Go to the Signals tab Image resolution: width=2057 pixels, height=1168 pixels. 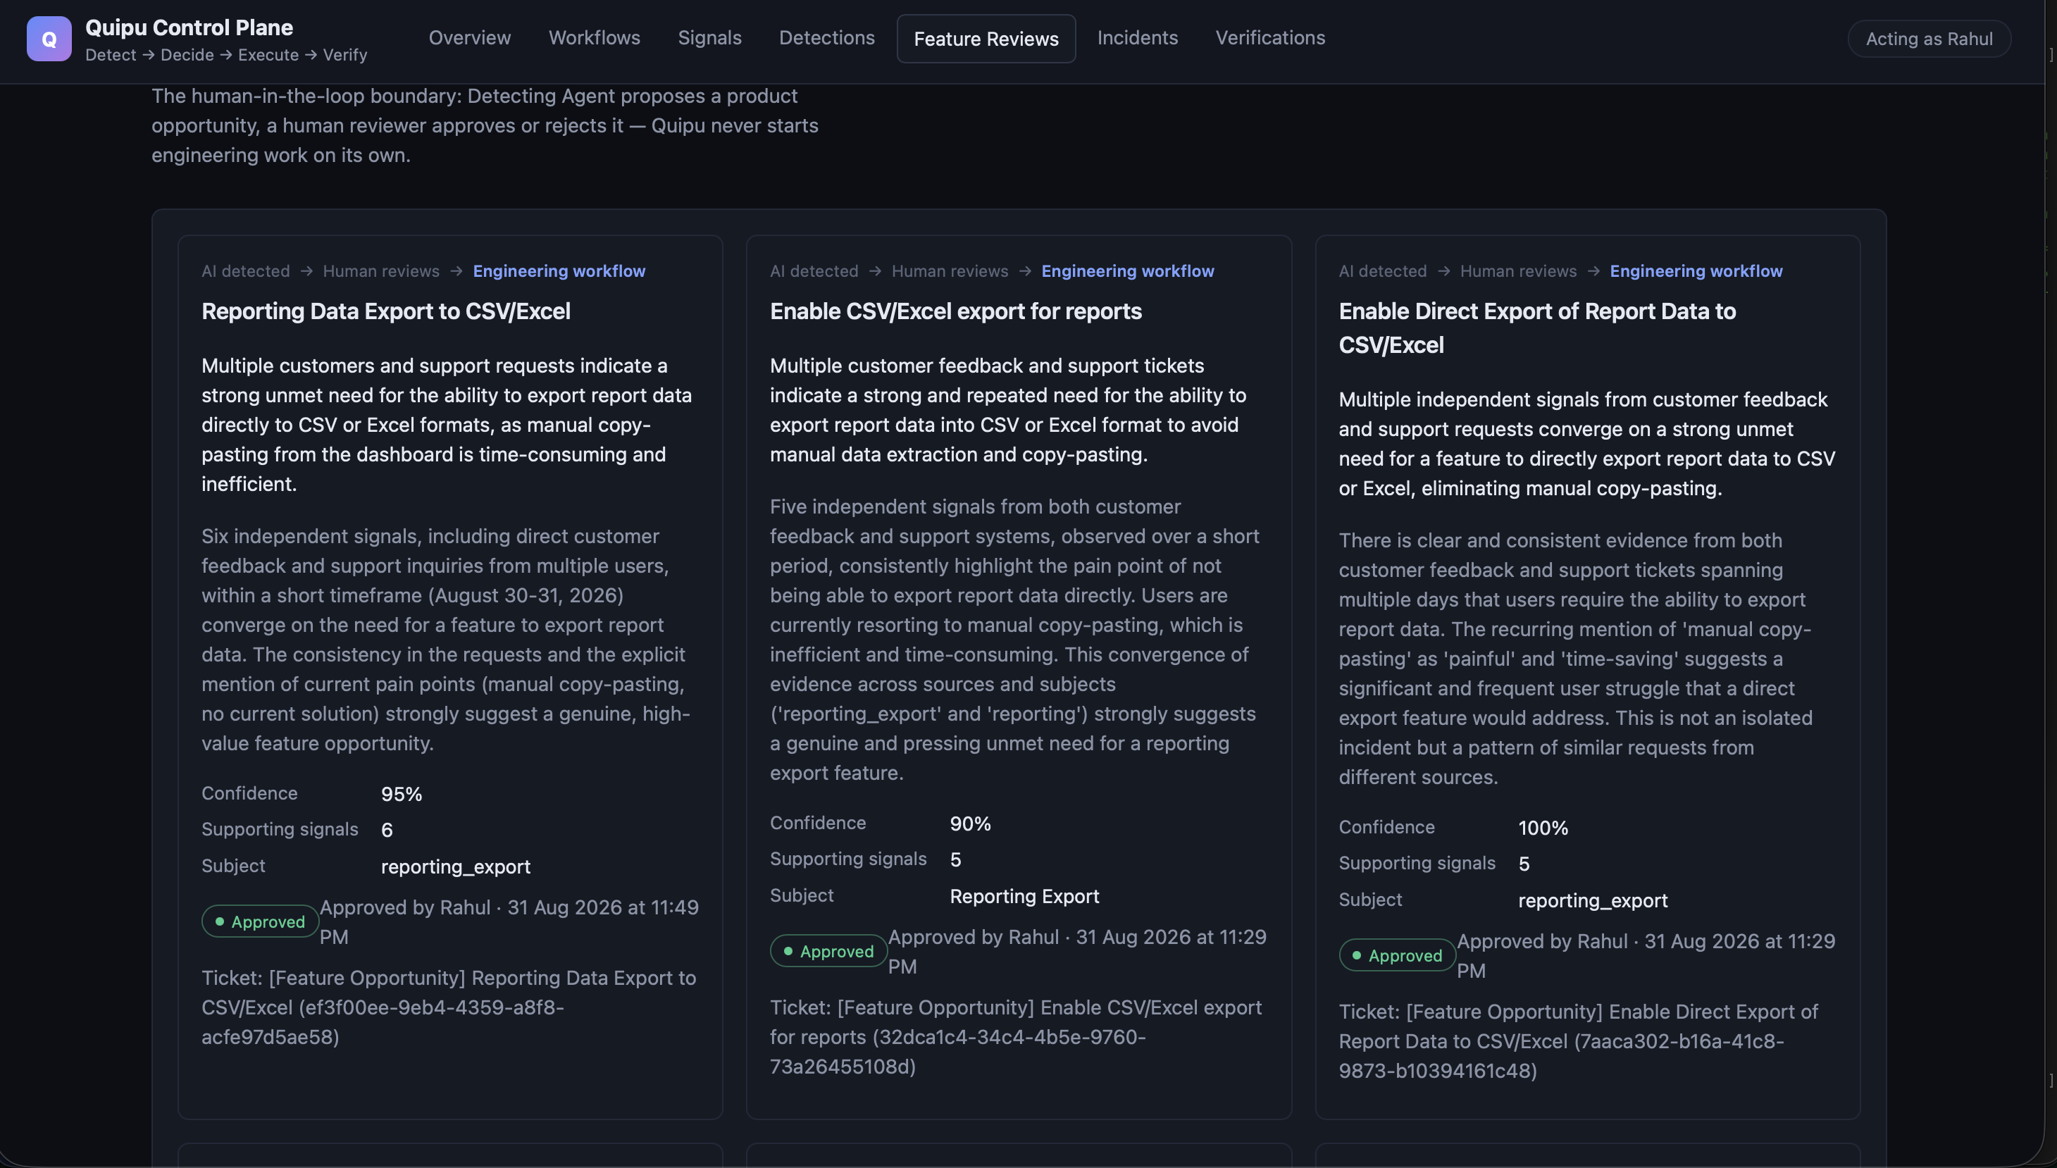tap(709, 38)
